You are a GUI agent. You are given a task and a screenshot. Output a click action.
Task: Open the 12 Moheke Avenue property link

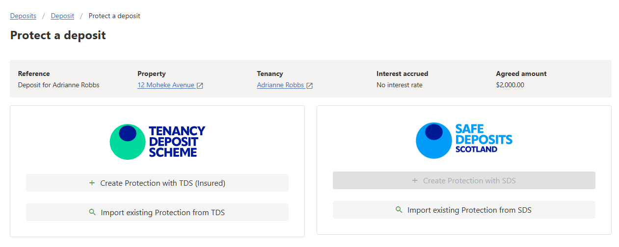(166, 85)
